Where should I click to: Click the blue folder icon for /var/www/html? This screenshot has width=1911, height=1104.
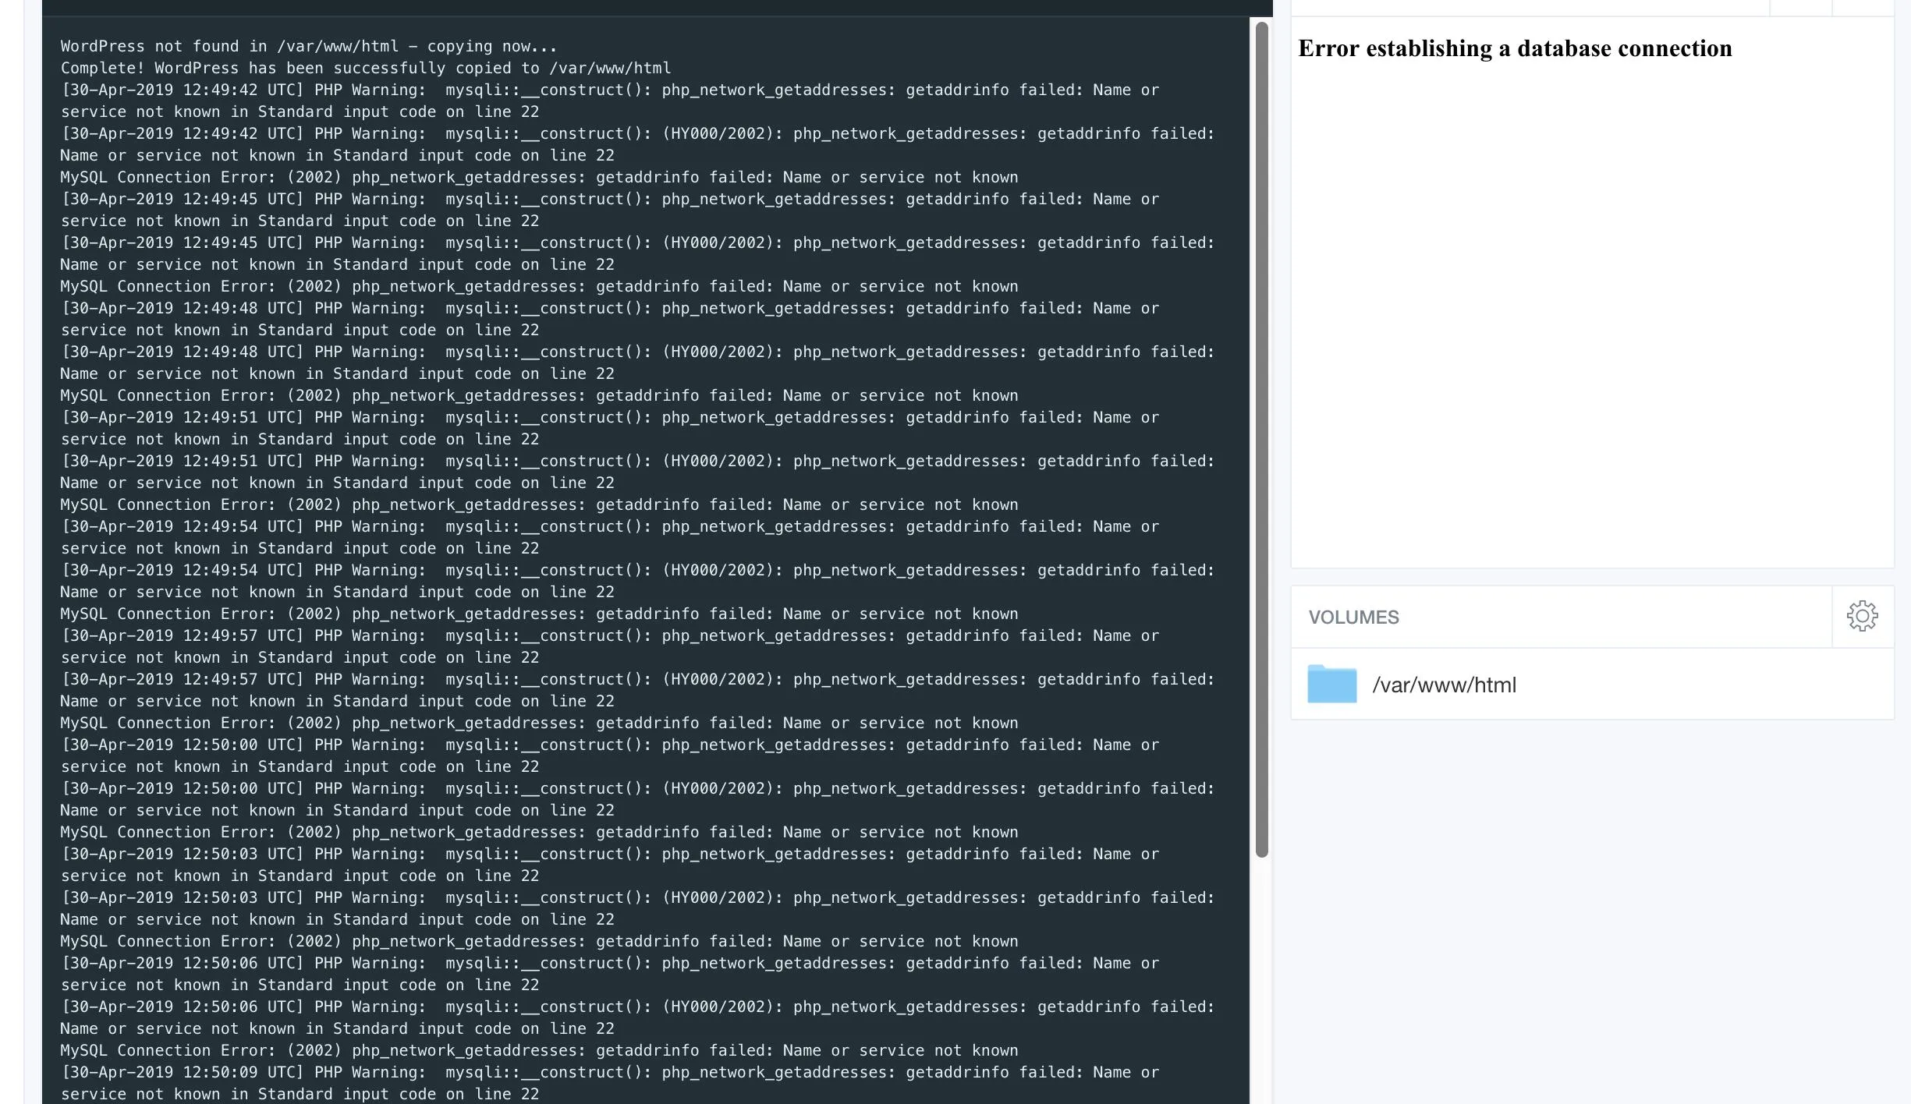pos(1331,684)
